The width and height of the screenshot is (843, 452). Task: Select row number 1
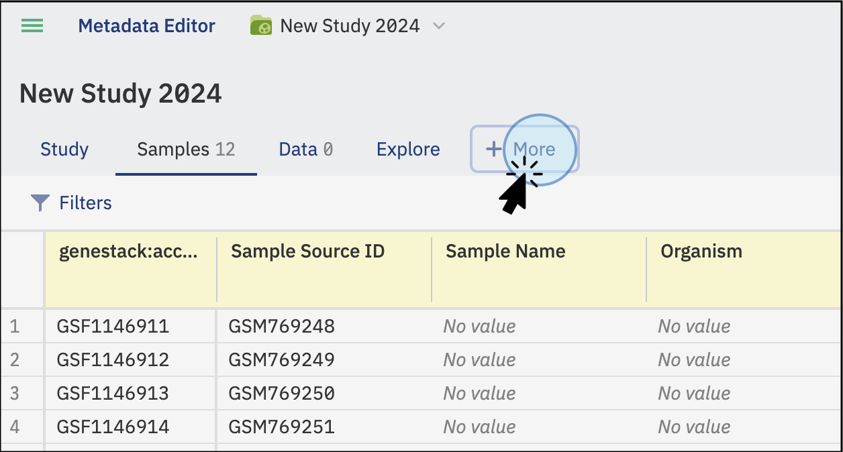click(x=15, y=327)
